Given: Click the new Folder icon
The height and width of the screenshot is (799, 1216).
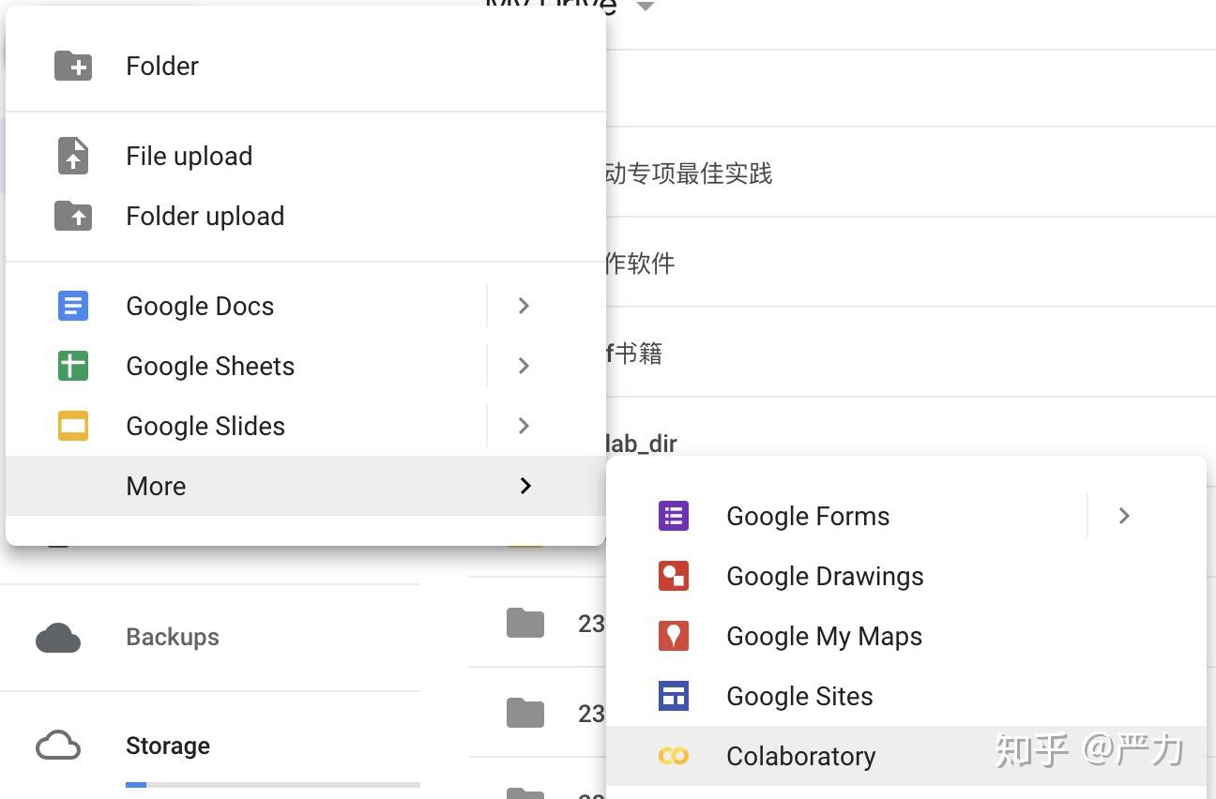Looking at the screenshot, I should click(x=73, y=66).
